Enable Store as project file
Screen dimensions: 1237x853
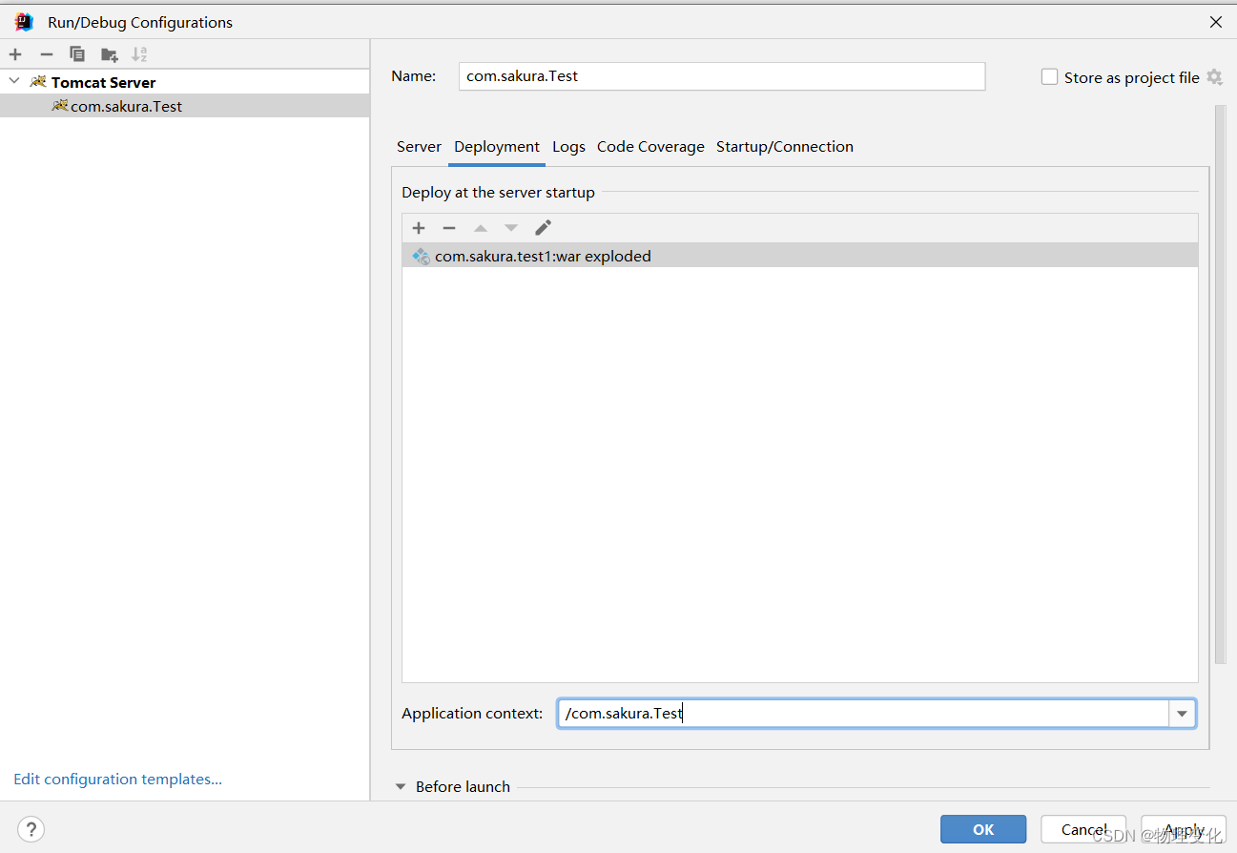click(1049, 76)
